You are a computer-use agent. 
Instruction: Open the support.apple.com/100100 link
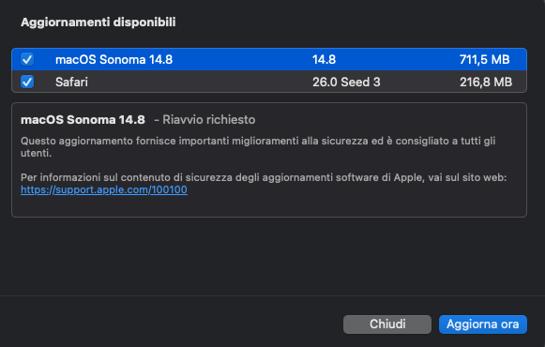(x=104, y=189)
